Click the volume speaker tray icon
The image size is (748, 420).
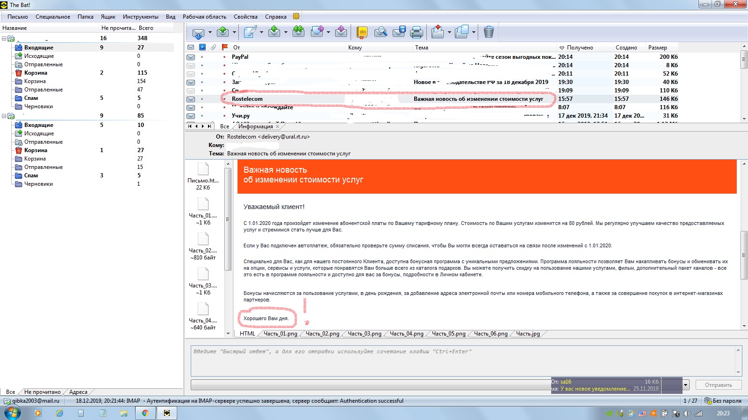click(x=687, y=413)
